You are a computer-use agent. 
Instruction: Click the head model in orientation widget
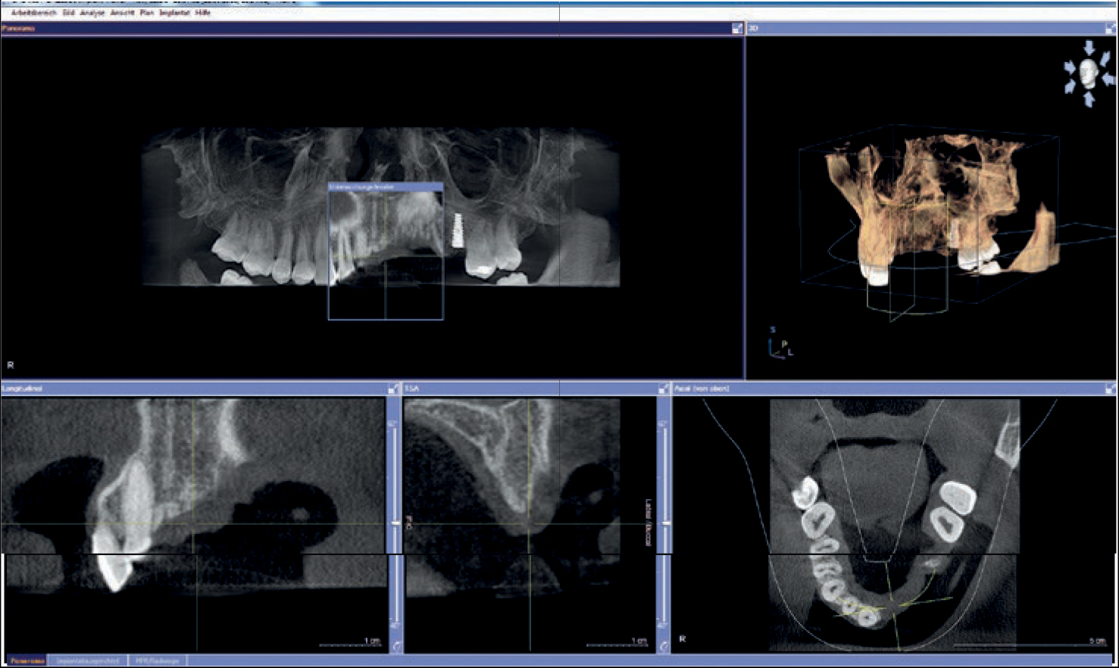(x=1089, y=73)
